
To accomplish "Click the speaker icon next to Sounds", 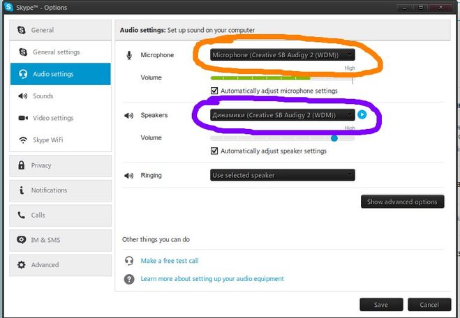I will (x=23, y=96).
